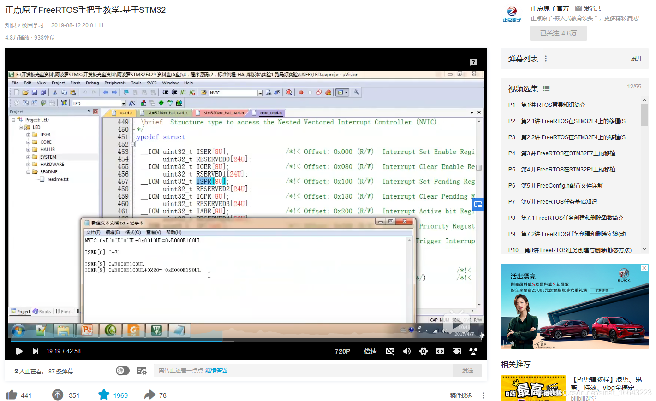The height and width of the screenshot is (401, 656).
Task: Click the 校园学习 category link
Action: click(x=33, y=25)
